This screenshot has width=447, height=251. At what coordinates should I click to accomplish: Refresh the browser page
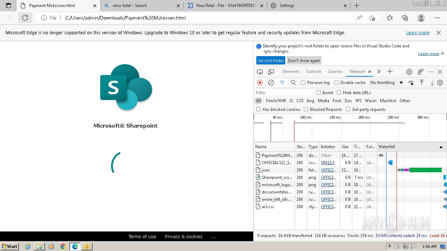(25, 18)
